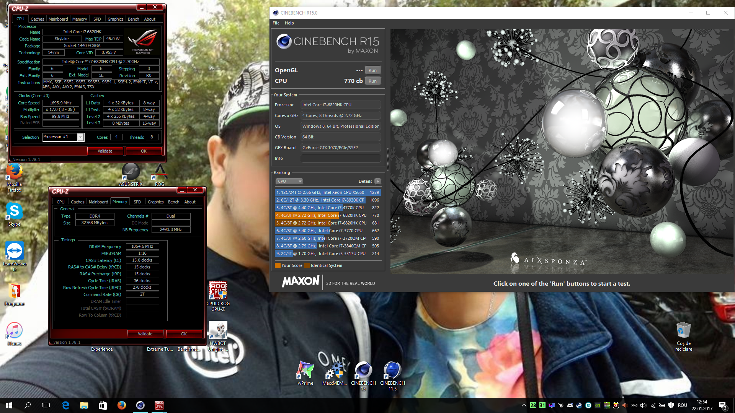The height and width of the screenshot is (413, 735).
Task: Launch CPUID ROG CPU-Z desktop icon
Action: 218,296
